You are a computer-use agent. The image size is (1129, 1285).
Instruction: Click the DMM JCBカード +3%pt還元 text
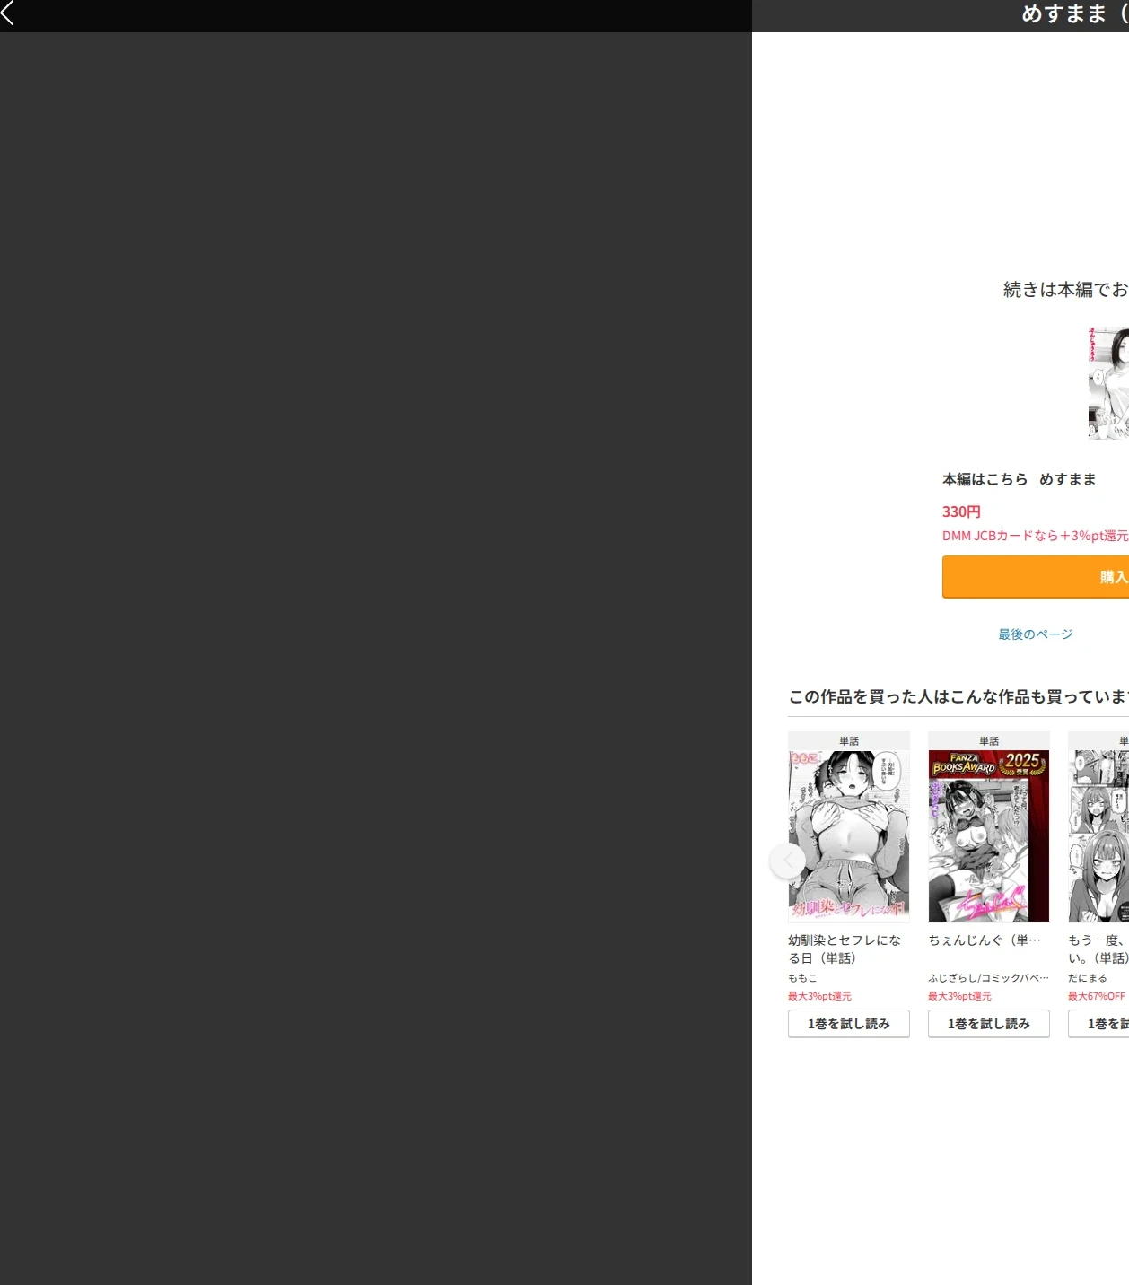pos(1036,536)
